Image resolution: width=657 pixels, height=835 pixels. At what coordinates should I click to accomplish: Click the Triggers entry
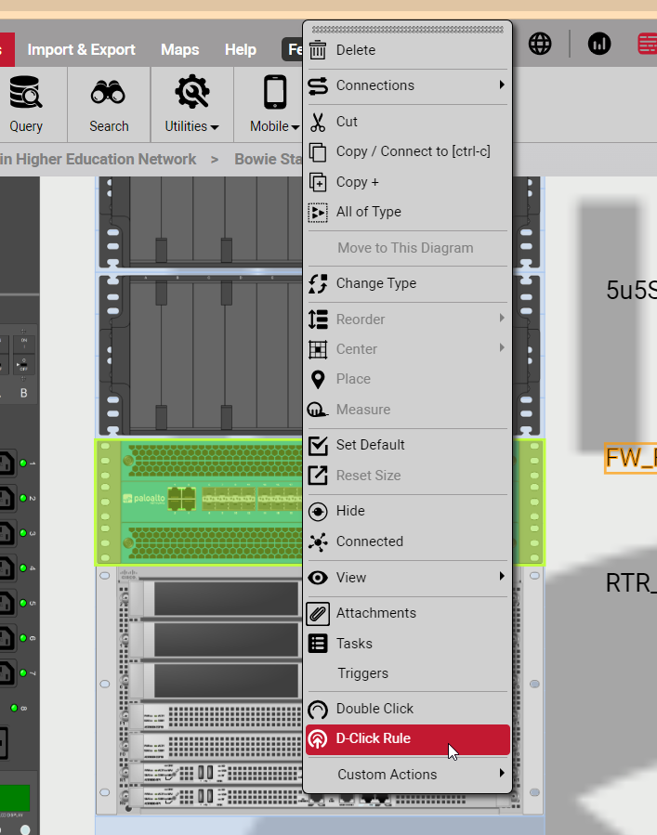coord(362,673)
